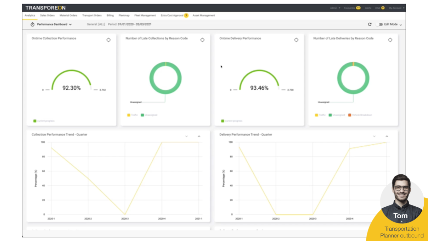Enable the Edit Mode toggle switch

pos(379,24)
